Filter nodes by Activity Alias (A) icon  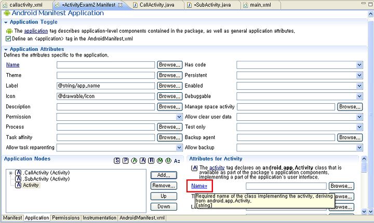point(143,161)
